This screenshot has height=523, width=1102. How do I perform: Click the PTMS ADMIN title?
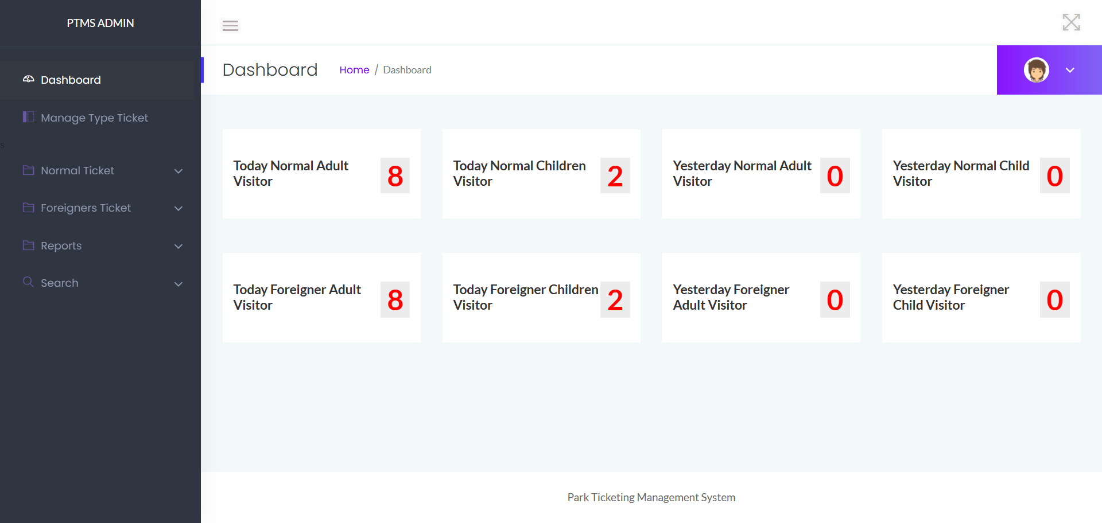(100, 23)
